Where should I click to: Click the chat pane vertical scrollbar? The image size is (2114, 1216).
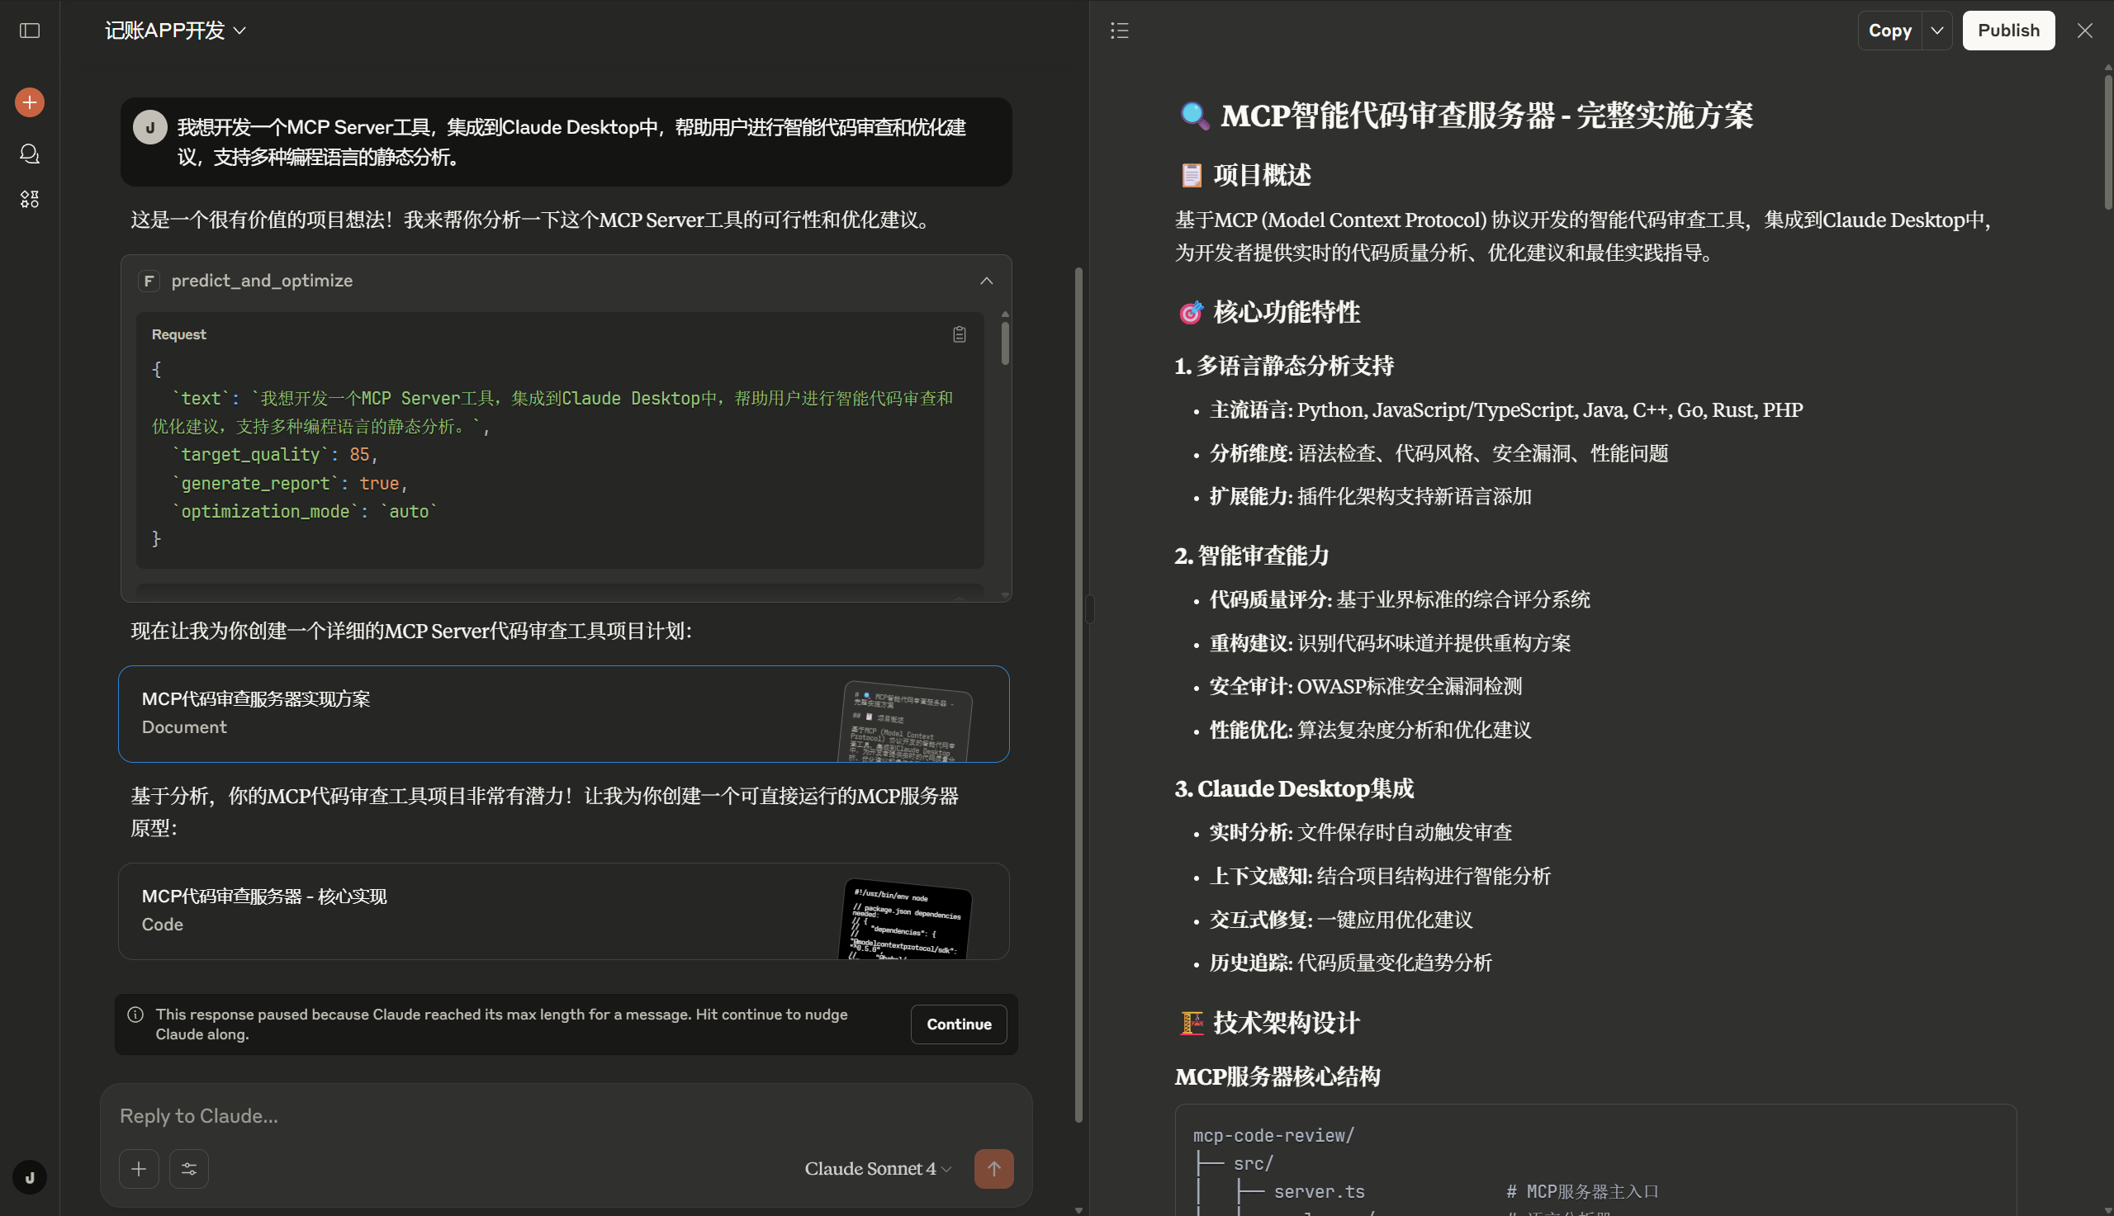pos(1078,693)
